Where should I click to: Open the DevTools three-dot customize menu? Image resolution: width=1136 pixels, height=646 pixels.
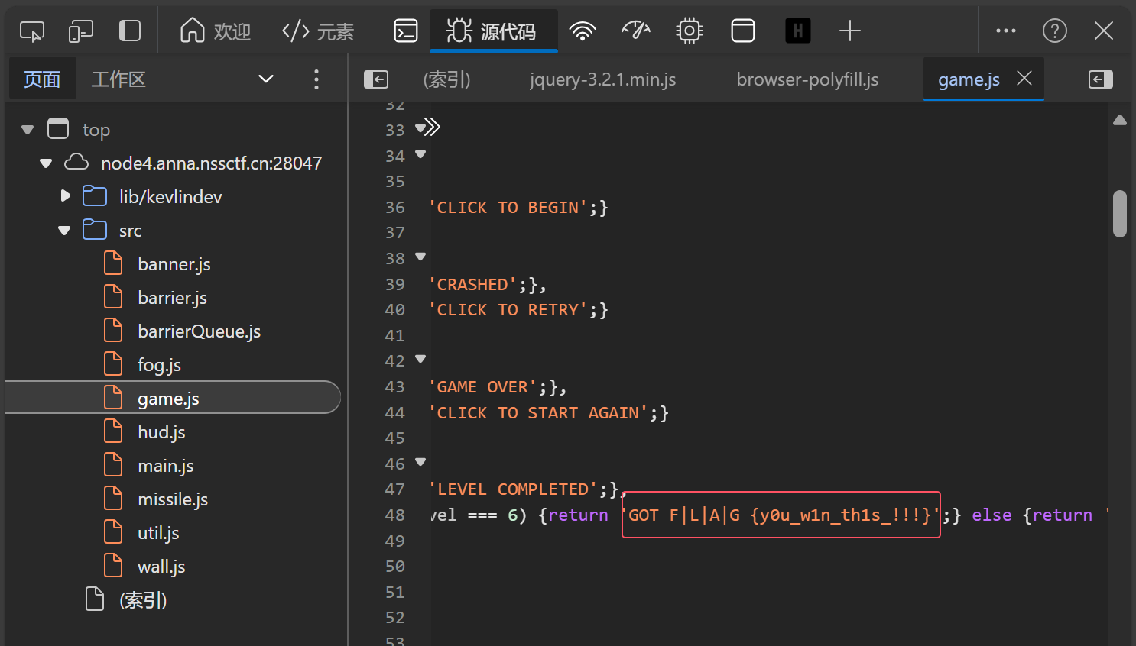tap(1006, 31)
